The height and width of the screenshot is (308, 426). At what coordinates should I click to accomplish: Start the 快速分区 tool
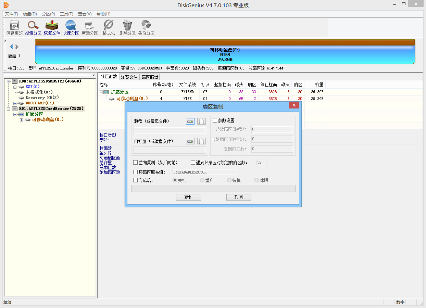(71, 28)
